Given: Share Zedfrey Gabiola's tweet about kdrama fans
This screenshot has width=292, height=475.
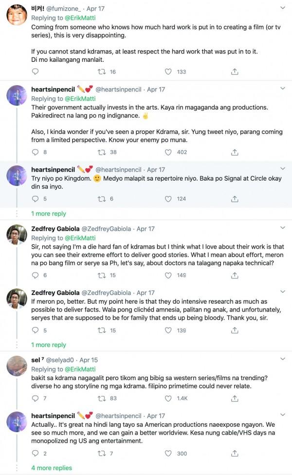Looking at the screenshot, I should click(236, 276).
